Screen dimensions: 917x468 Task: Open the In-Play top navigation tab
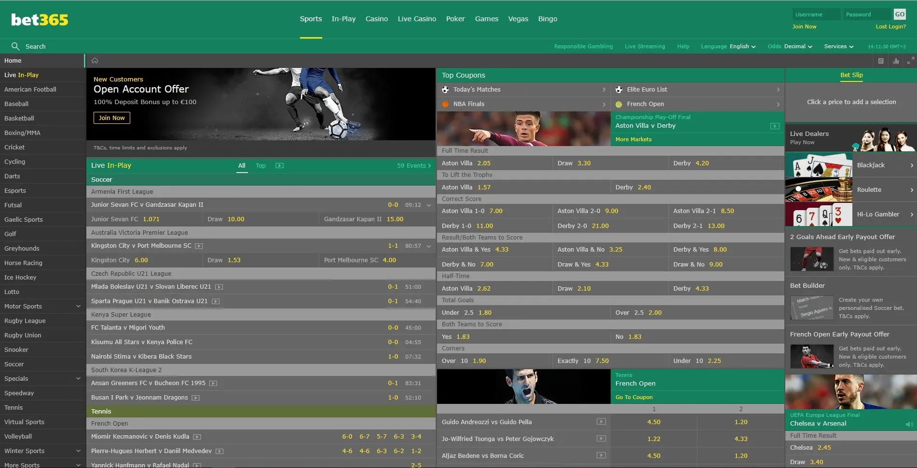343,19
